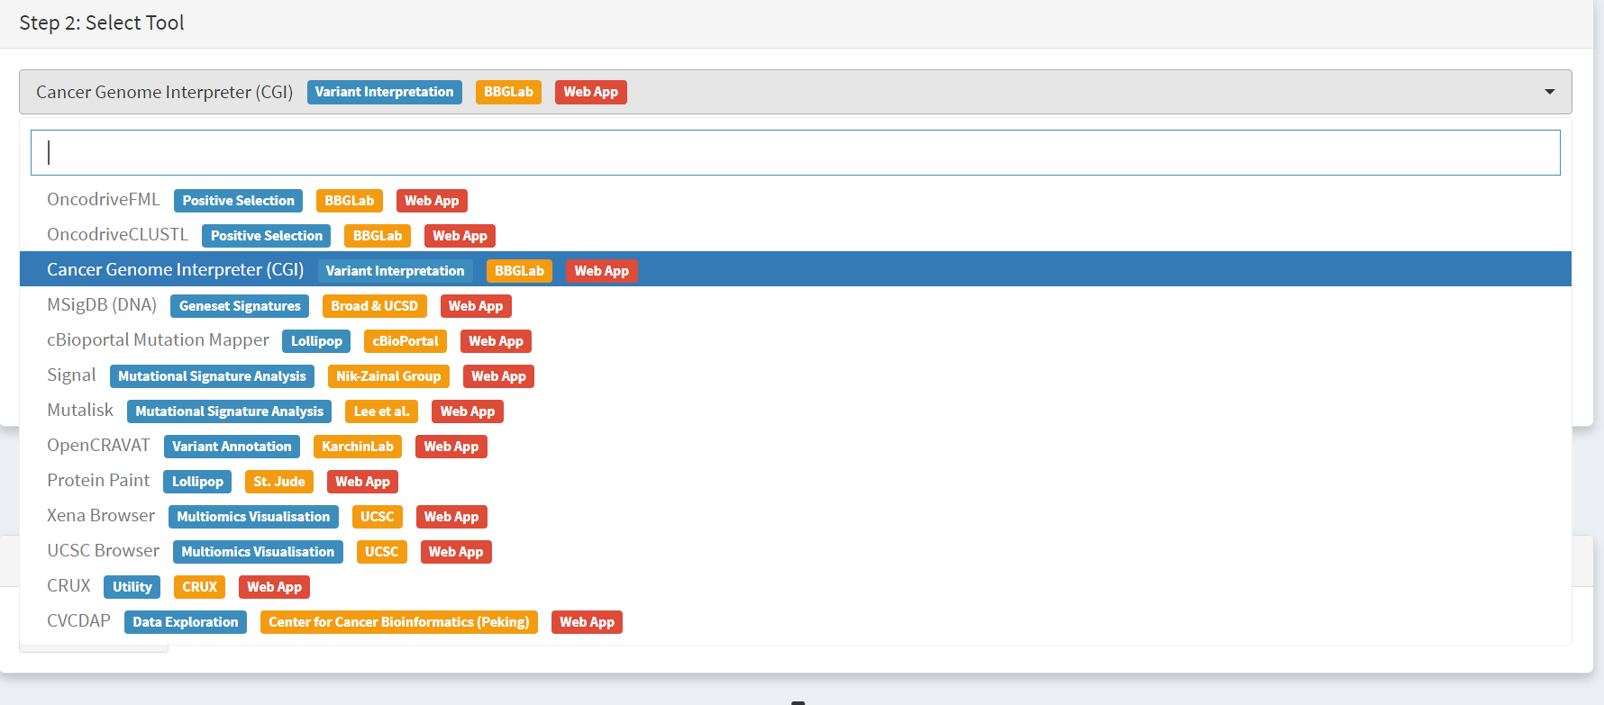Screen dimensions: 1604x705
Task: Click the cBioPortal orange badge
Action: 406,341
